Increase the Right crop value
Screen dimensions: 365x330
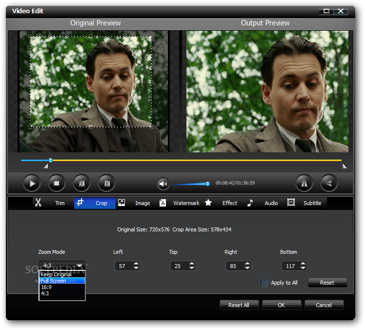point(247,264)
